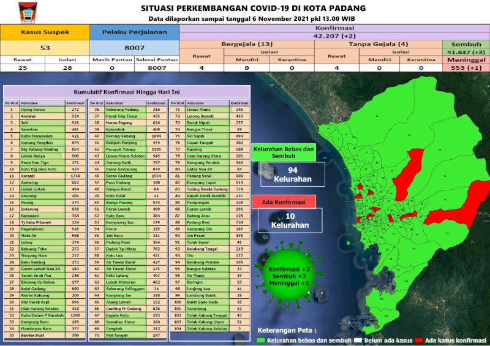Click the green legend swatch for bebas dan sembuh
The image size is (490, 346).
(x=261, y=340)
